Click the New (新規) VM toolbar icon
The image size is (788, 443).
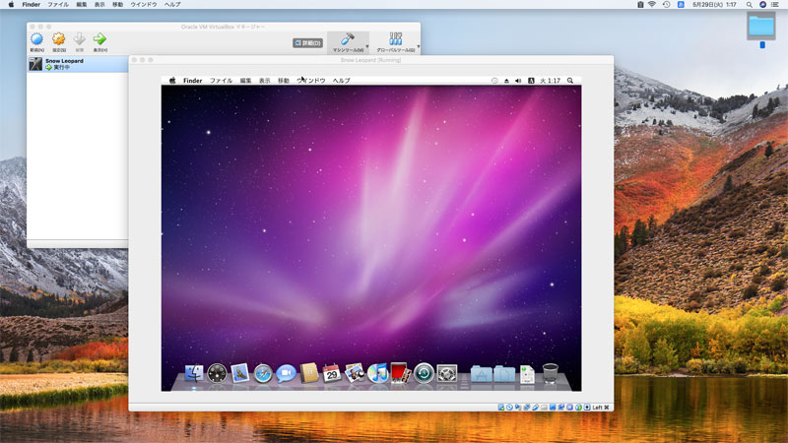pyautogui.click(x=36, y=40)
